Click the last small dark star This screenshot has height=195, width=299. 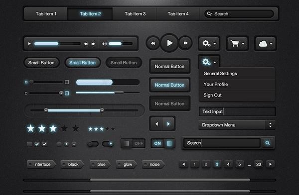pos(113,129)
